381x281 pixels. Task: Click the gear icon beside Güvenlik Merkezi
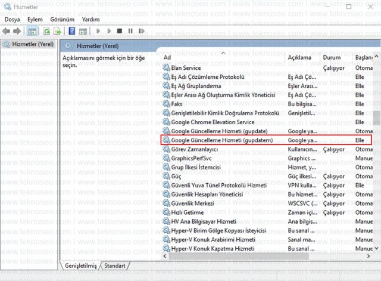click(x=166, y=203)
